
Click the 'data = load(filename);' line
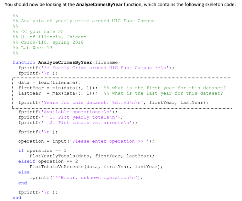pyautogui.click(x=49, y=82)
